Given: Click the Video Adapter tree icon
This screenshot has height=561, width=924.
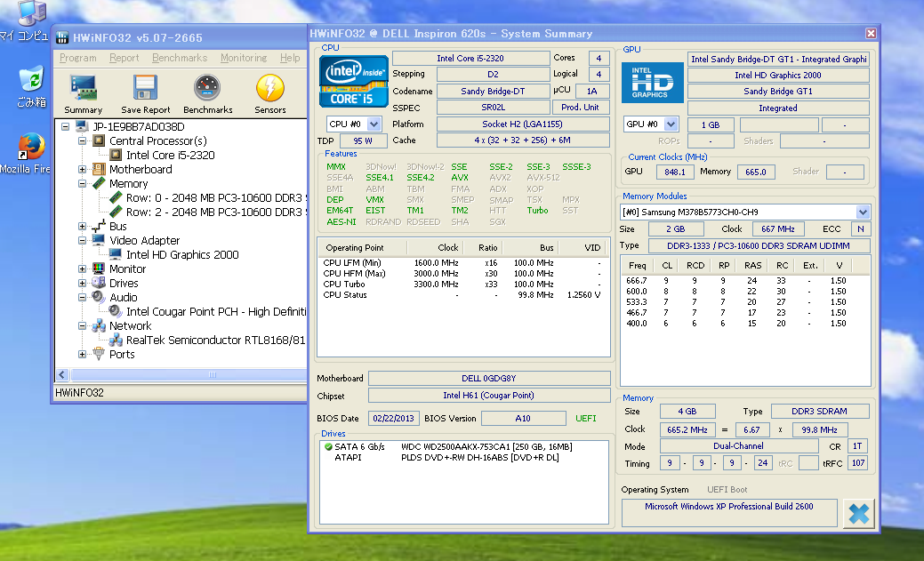Looking at the screenshot, I should click(x=99, y=240).
